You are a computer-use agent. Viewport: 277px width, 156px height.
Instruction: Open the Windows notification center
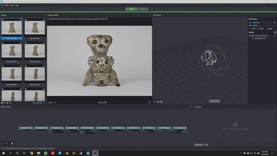[x=272, y=153]
